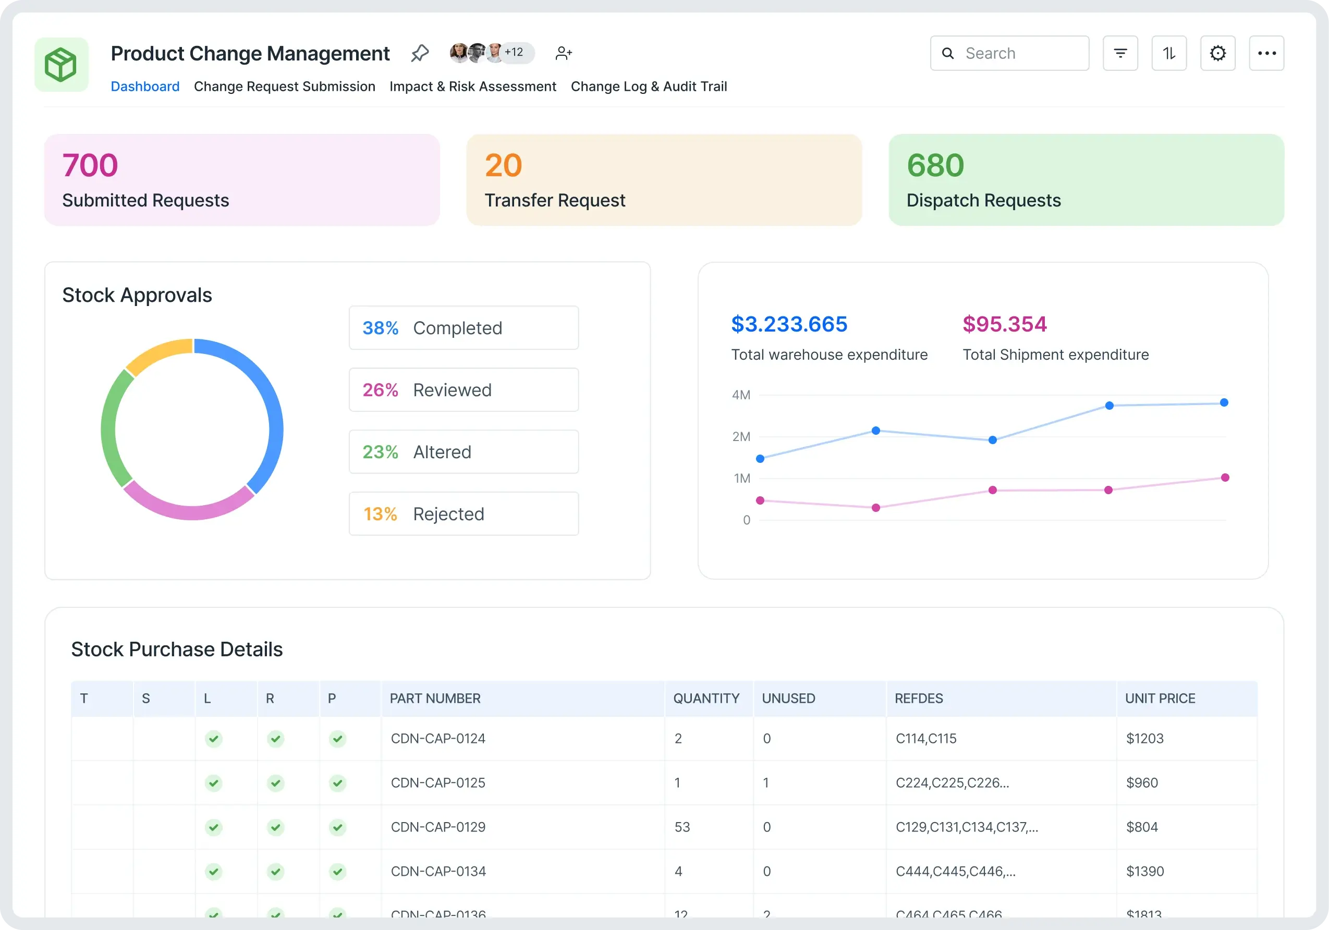This screenshot has height=930, width=1329.
Task: Click the search magnifier icon
Action: pos(947,53)
